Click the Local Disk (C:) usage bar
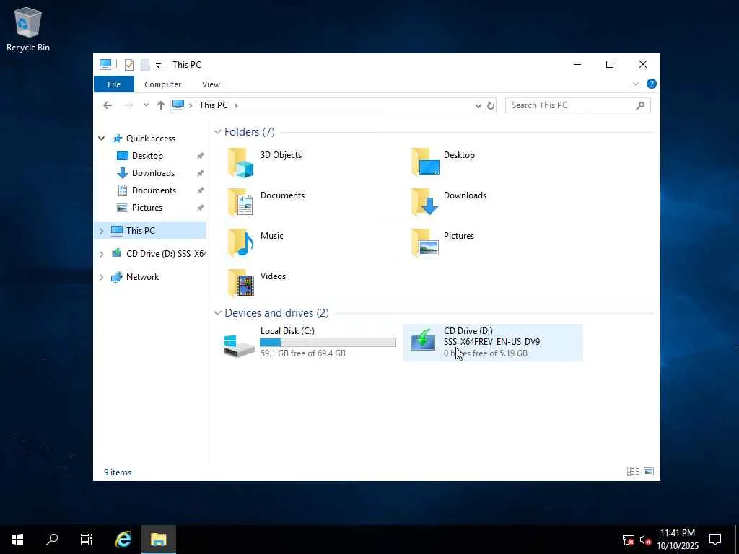Screen dimensions: 739x554 (x=328, y=343)
